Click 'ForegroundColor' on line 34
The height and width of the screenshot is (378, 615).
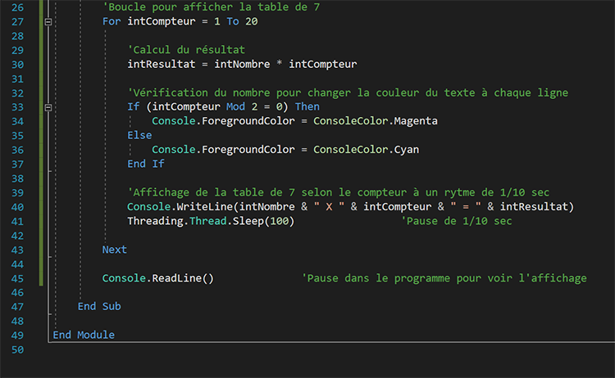tap(248, 121)
